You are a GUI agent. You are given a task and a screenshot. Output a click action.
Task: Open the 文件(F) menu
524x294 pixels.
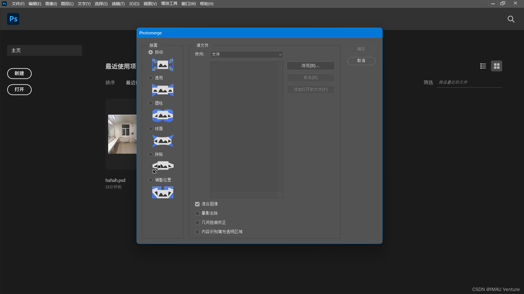point(18,4)
